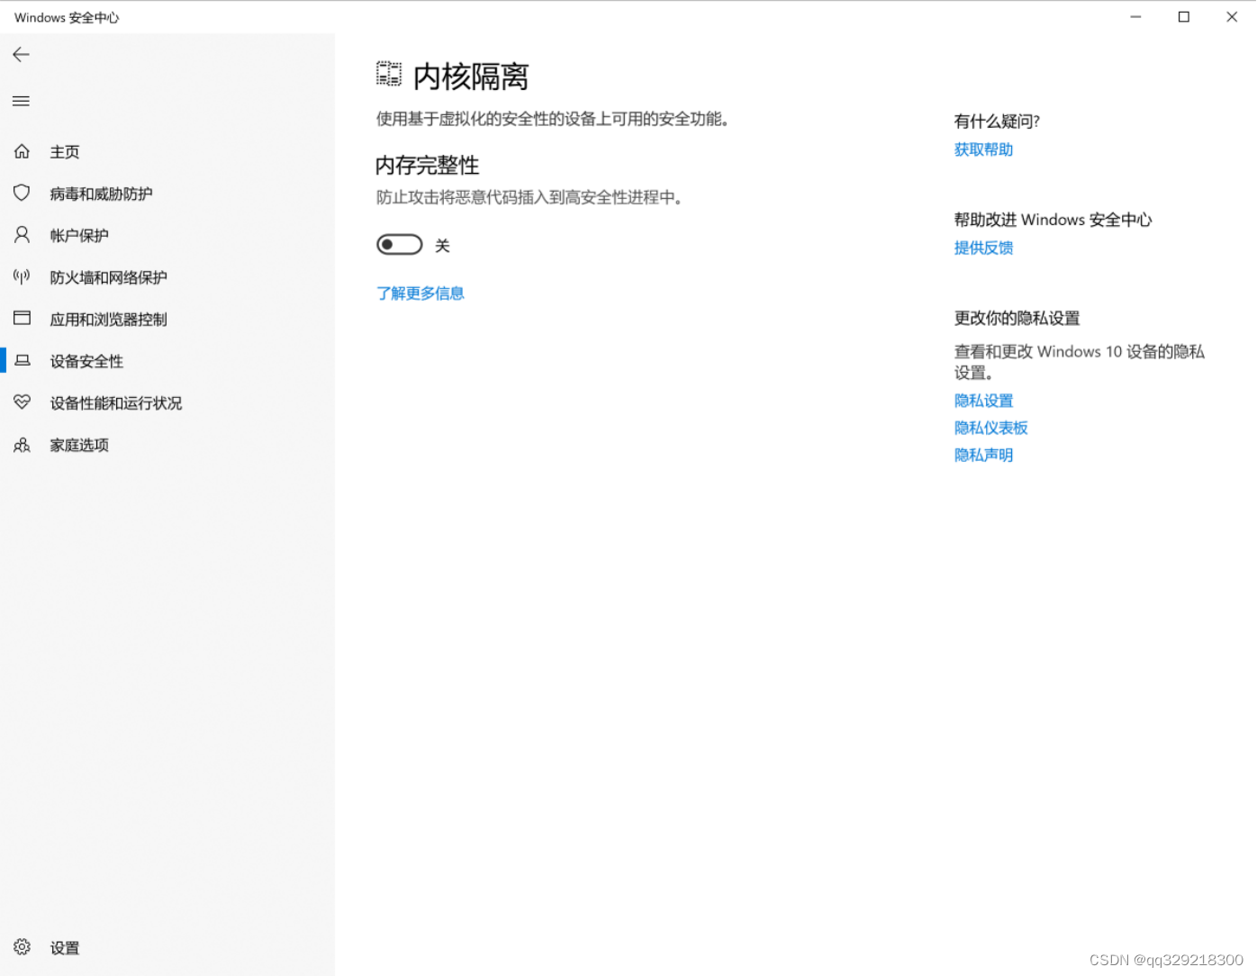This screenshot has height=976, width=1257.
Task: Open the 了解更多信息 link
Action: (x=421, y=294)
